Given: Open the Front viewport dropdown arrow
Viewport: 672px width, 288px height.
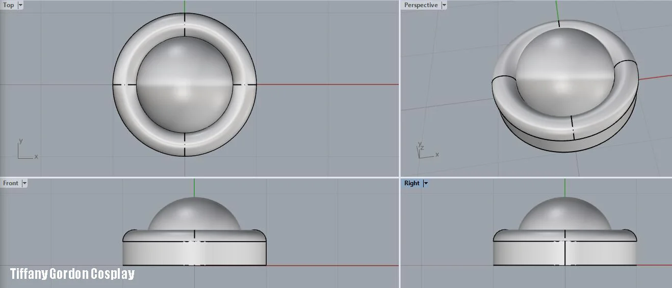Looking at the screenshot, I should (x=24, y=183).
